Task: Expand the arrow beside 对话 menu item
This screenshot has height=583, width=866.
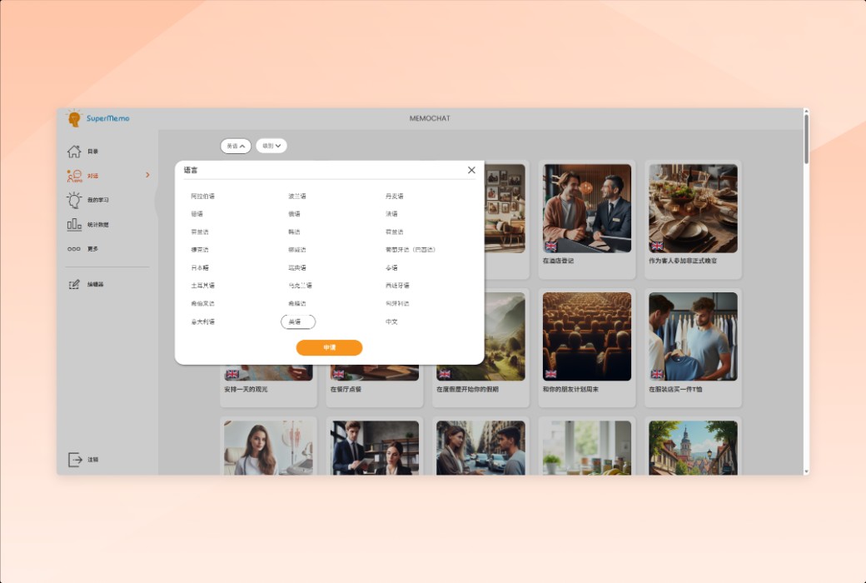Action: pyautogui.click(x=147, y=175)
